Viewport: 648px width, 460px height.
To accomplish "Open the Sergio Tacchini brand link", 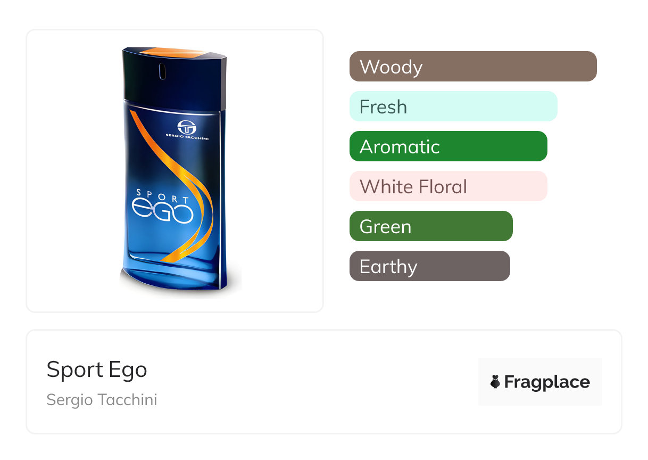I will pyautogui.click(x=102, y=400).
